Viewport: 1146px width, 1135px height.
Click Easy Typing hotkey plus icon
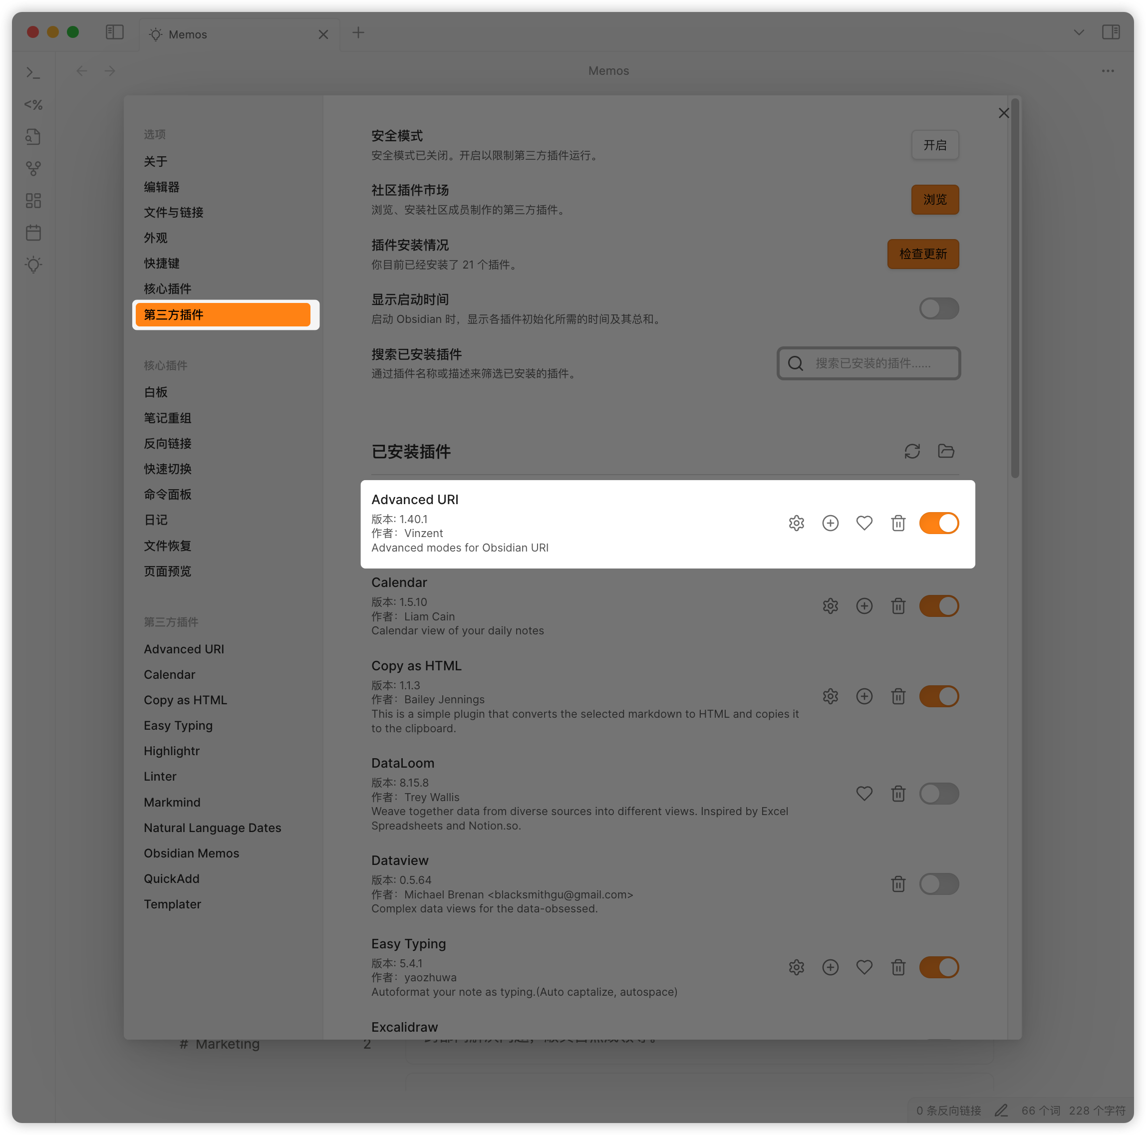click(830, 967)
